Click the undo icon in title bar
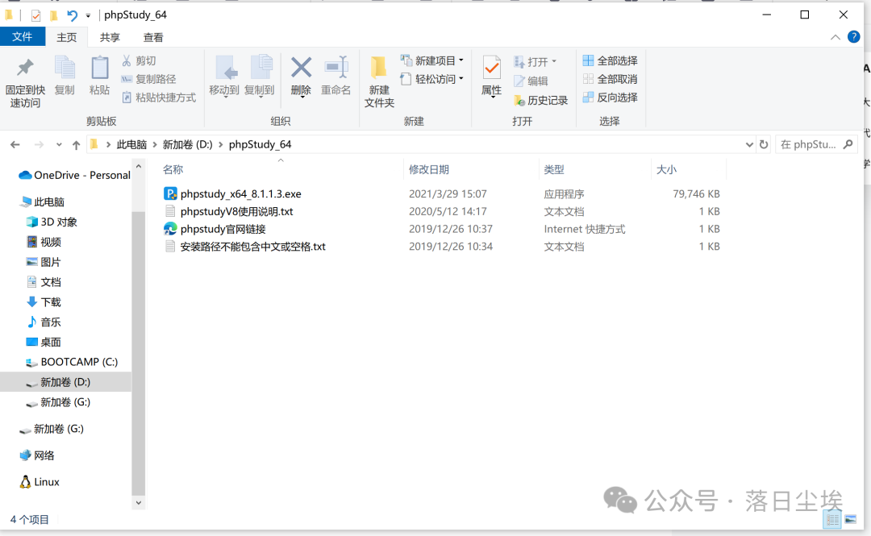 pyautogui.click(x=73, y=15)
